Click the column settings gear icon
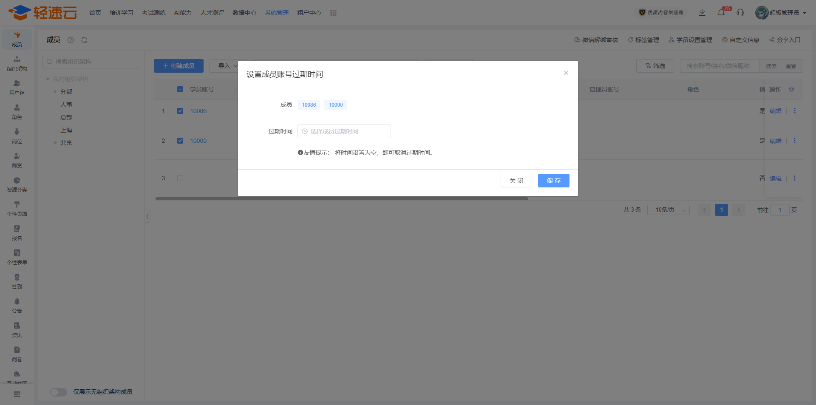The width and height of the screenshot is (816, 405). coord(791,89)
